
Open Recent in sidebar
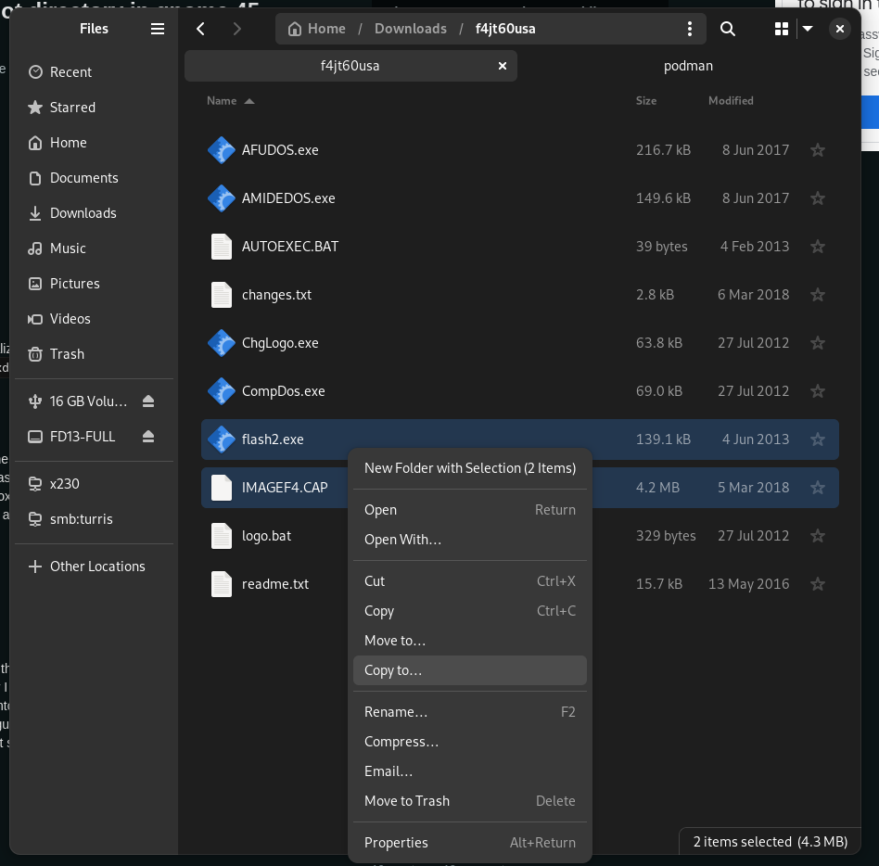(x=94, y=72)
